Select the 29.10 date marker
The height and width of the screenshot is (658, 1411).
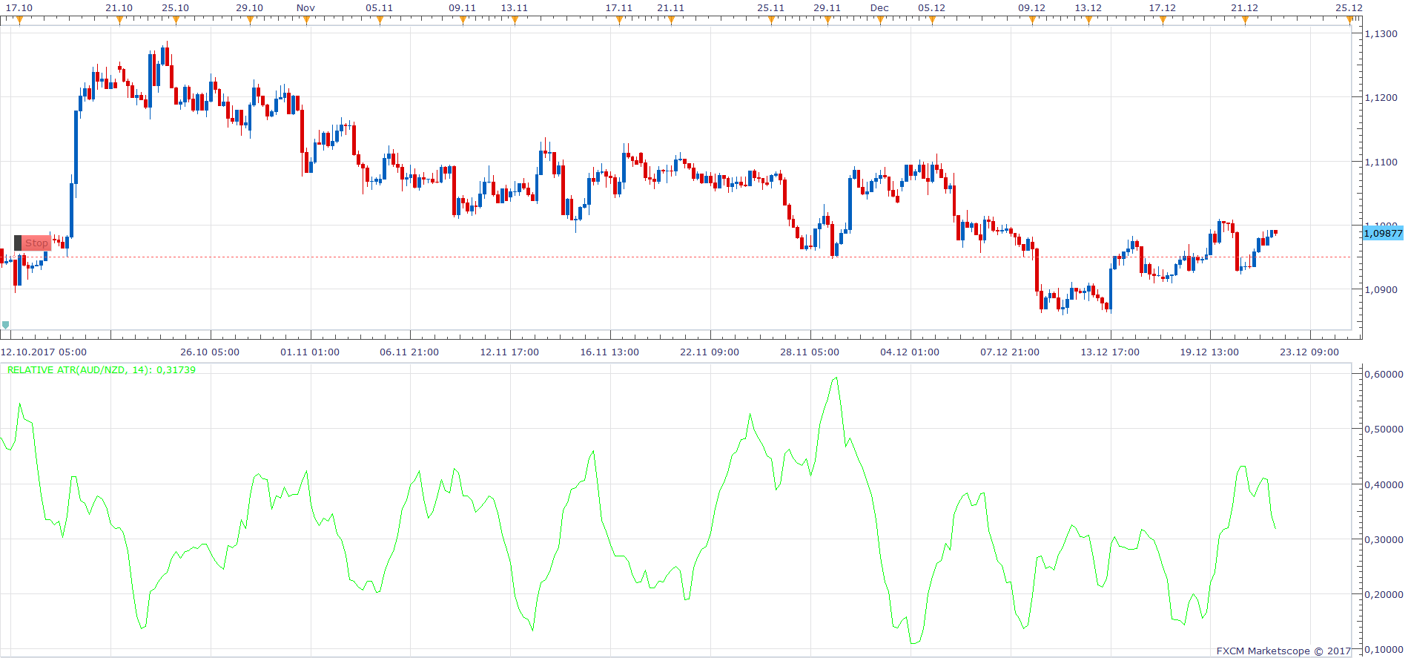[x=250, y=20]
